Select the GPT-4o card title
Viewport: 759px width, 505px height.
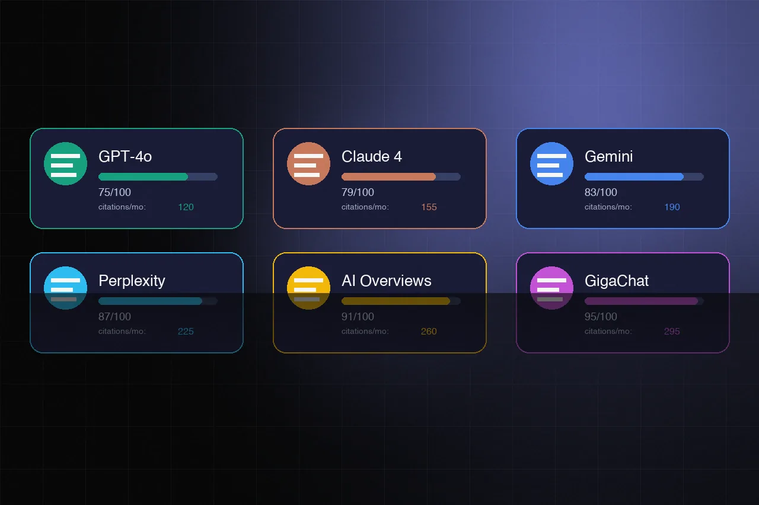tap(125, 156)
